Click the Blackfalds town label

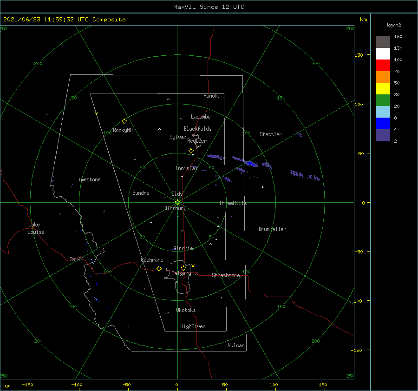tap(197, 129)
